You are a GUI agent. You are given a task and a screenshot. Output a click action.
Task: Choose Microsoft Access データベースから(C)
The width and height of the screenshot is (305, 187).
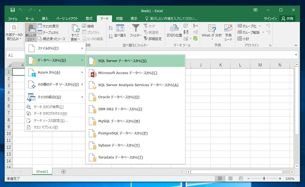(135, 73)
